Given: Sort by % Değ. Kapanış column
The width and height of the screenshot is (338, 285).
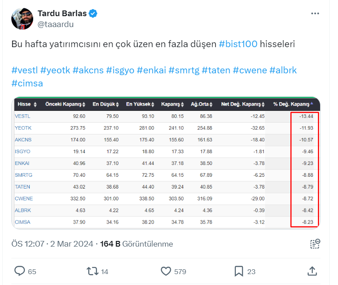Looking at the screenshot, I should tap(293, 104).
